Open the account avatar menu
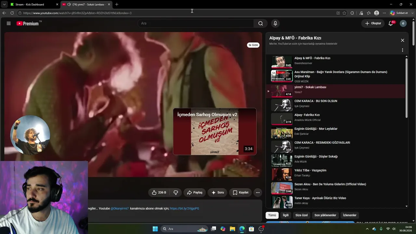416x234 pixels. 403,23
